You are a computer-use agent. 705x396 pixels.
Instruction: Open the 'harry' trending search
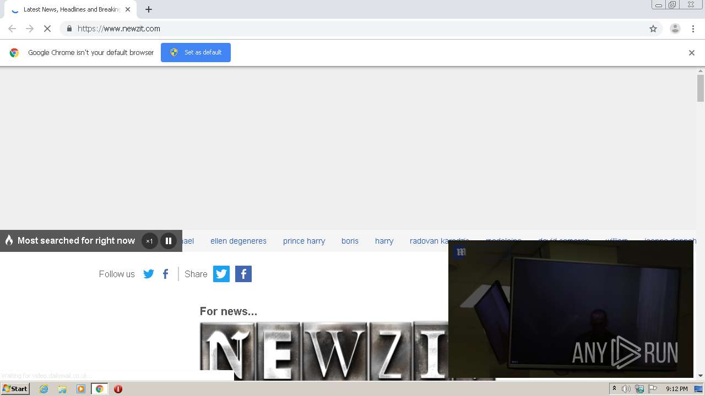(x=384, y=241)
